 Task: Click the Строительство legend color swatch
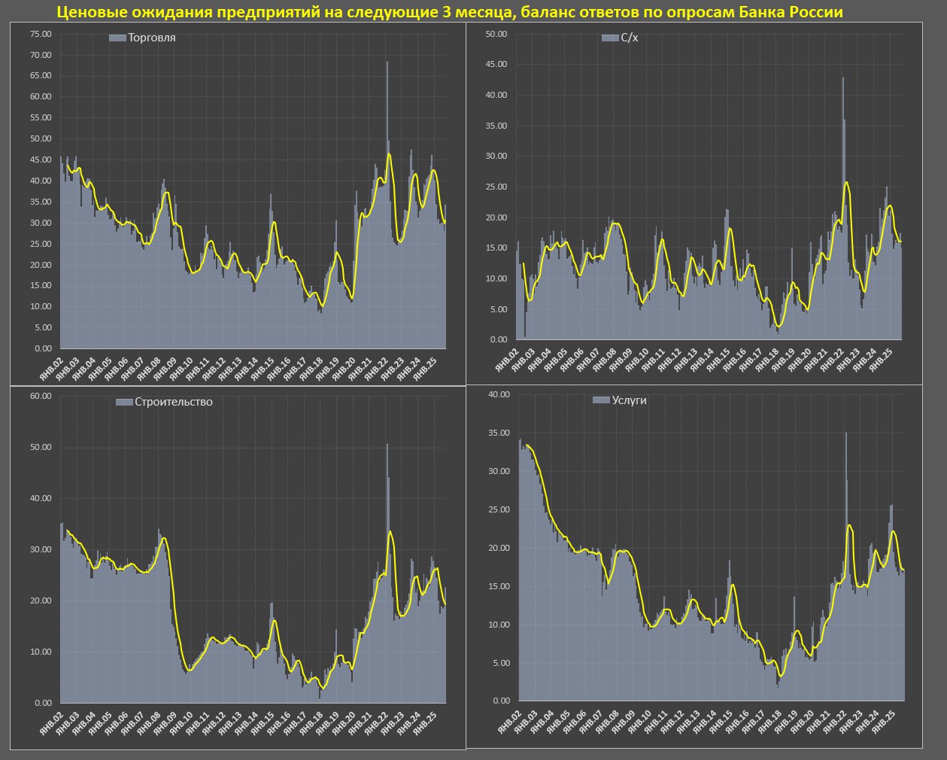point(124,403)
